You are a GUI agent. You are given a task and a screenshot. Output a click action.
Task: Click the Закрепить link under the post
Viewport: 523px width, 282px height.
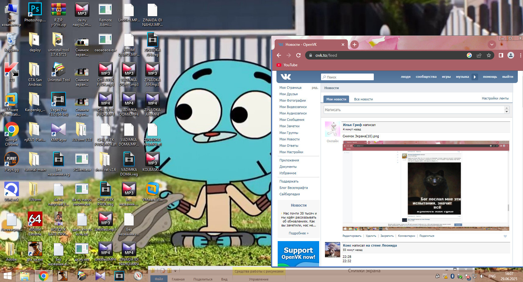pyautogui.click(x=387, y=236)
